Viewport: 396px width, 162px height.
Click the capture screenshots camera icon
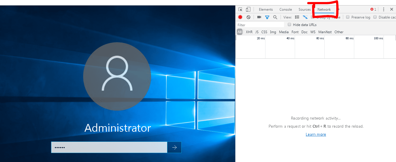[x=259, y=17]
